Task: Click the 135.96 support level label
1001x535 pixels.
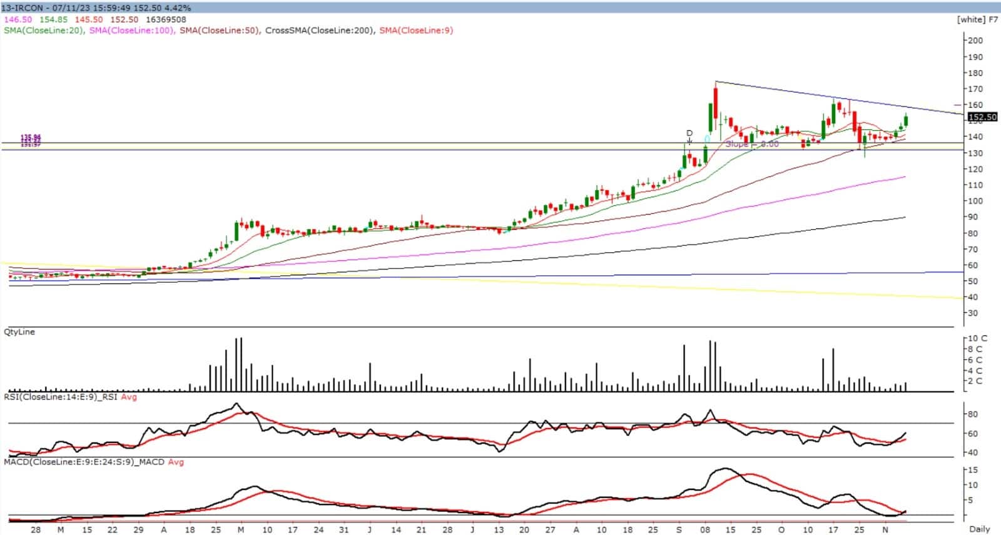Action: tap(30, 137)
